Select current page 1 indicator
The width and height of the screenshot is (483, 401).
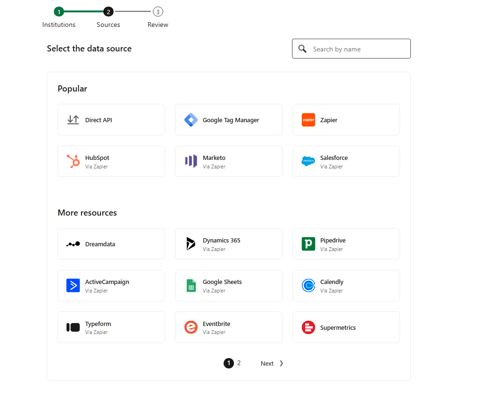coord(229,363)
